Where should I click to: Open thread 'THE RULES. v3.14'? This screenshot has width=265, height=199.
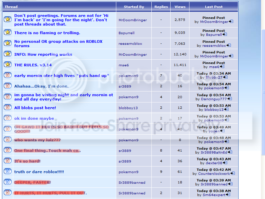coord(33,65)
